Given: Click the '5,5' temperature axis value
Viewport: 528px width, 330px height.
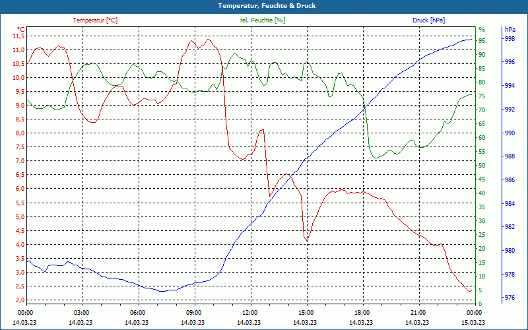Looking at the screenshot, I should pyautogui.click(x=20, y=203).
